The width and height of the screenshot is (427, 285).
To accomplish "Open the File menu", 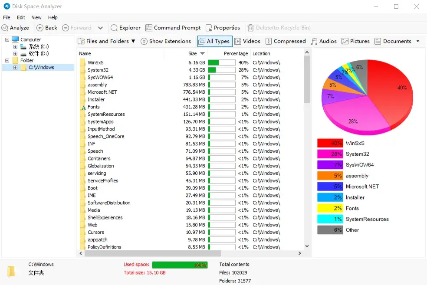I will pyautogui.click(x=7, y=17).
